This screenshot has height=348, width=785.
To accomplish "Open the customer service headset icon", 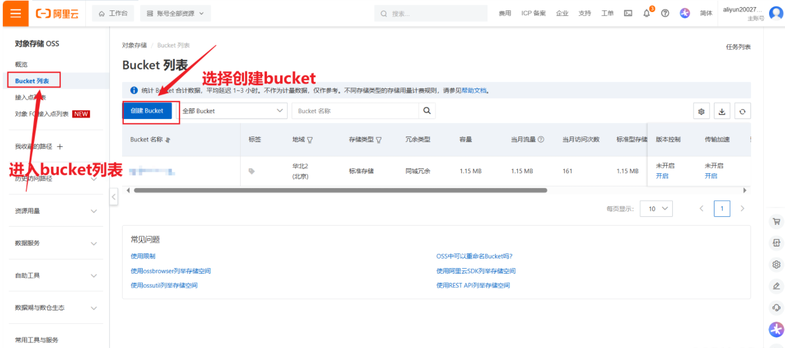I will coord(776,307).
